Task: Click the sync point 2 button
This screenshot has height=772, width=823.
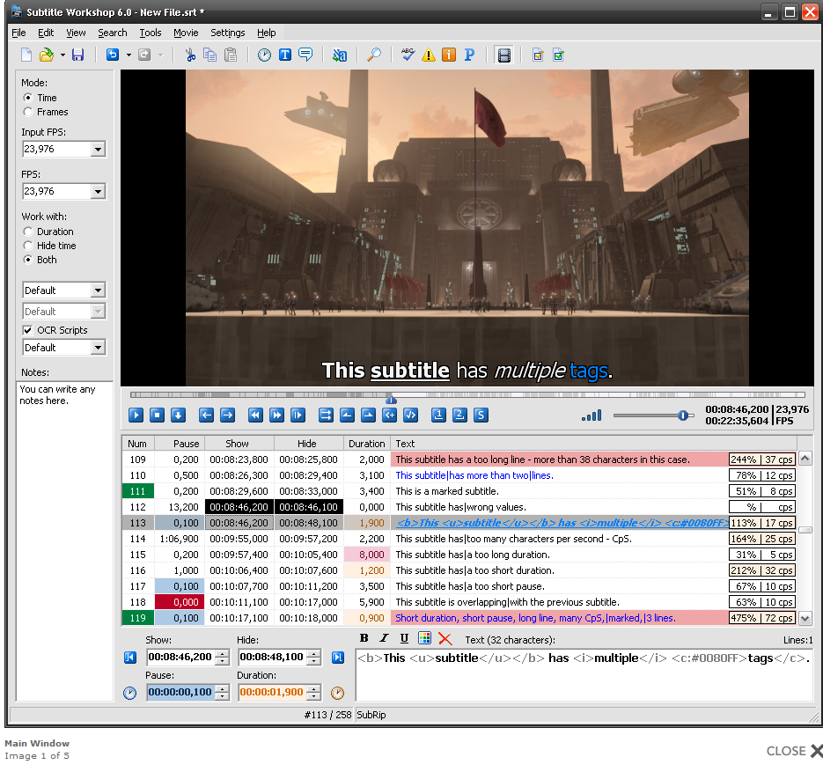Action: point(459,415)
